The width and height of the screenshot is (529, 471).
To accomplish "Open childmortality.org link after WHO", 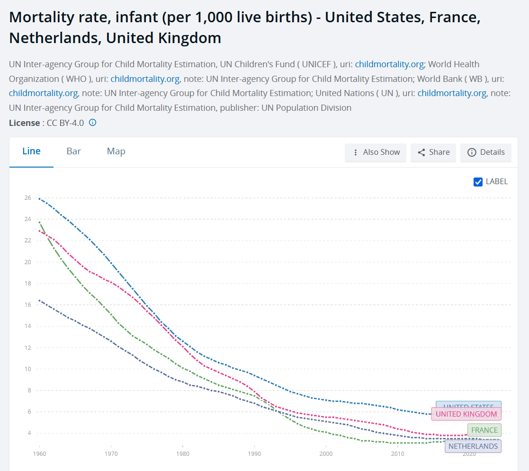I will [x=145, y=79].
